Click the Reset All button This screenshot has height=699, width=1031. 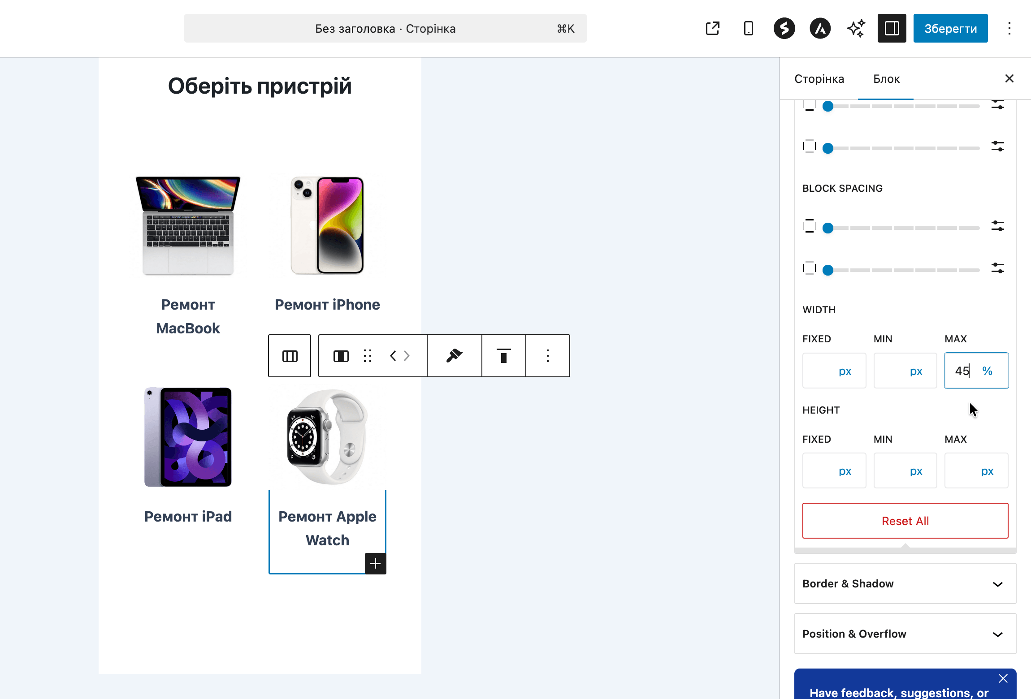[905, 520]
